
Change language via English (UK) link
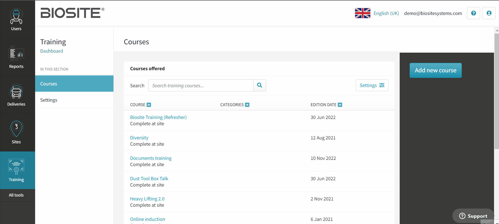(386, 13)
